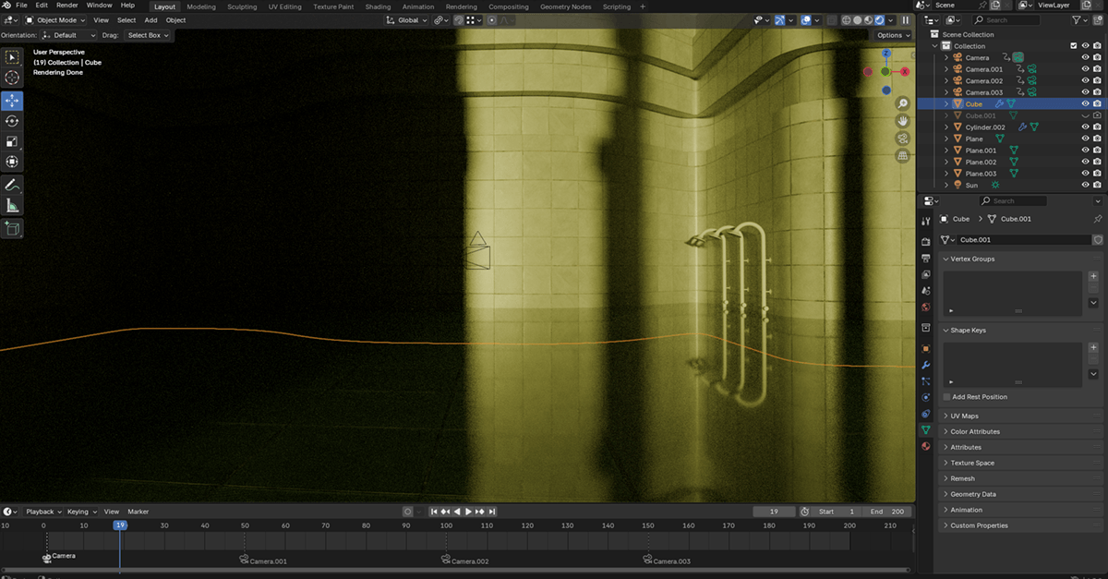Activate the Scale tool

point(12,141)
